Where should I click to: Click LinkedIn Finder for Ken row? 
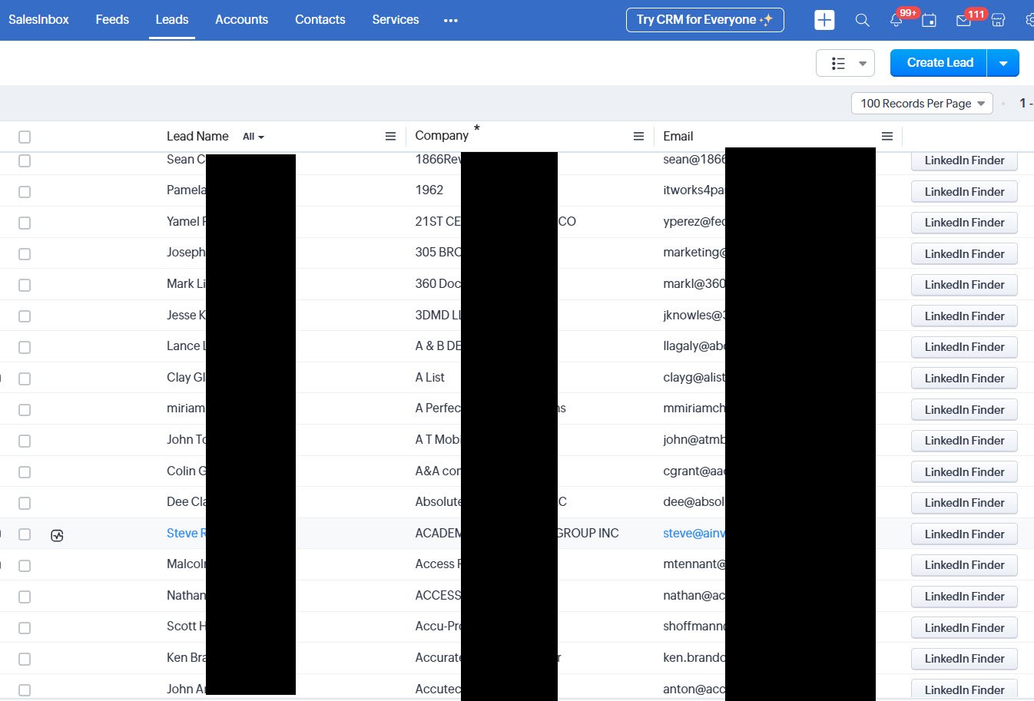pyautogui.click(x=964, y=658)
